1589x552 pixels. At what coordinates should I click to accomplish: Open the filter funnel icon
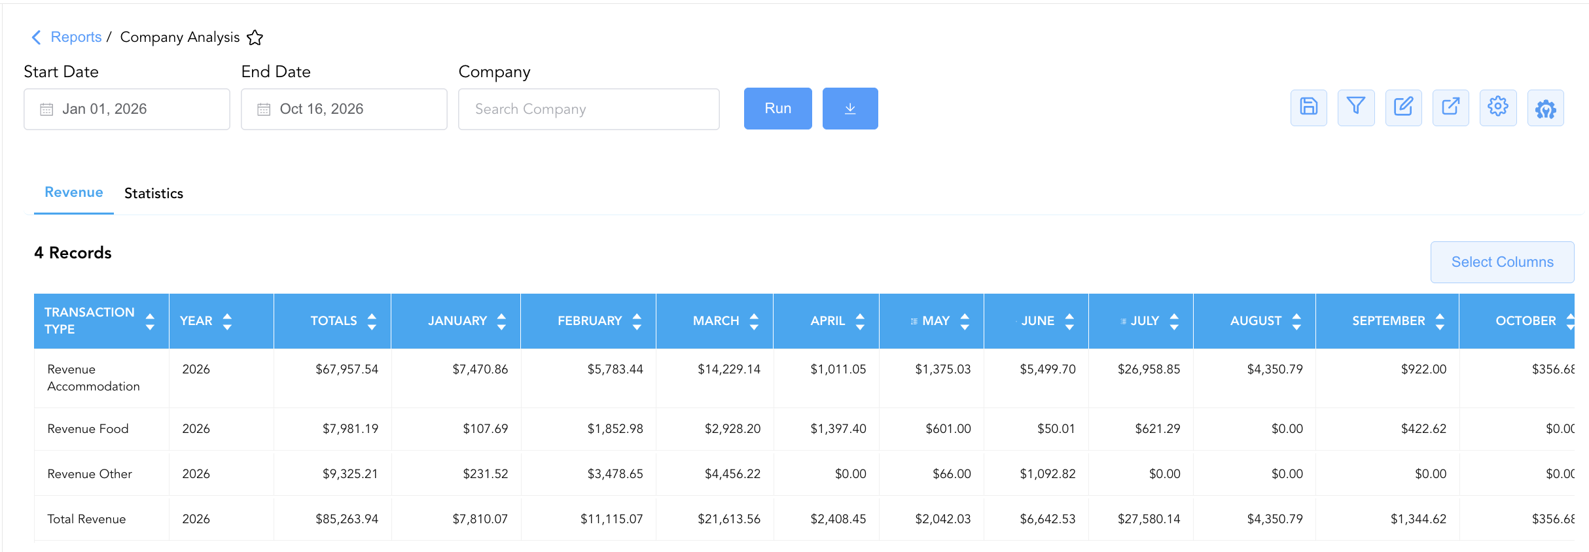[x=1356, y=108]
